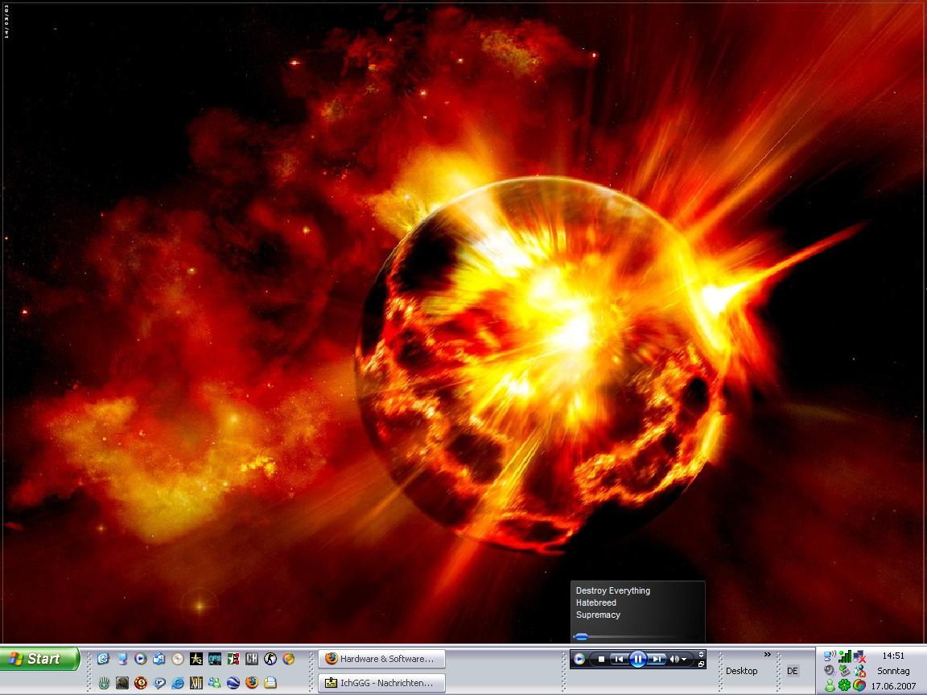The height and width of the screenshot is (695, 927).
Task: Pause the playing song
Action: 637,659
